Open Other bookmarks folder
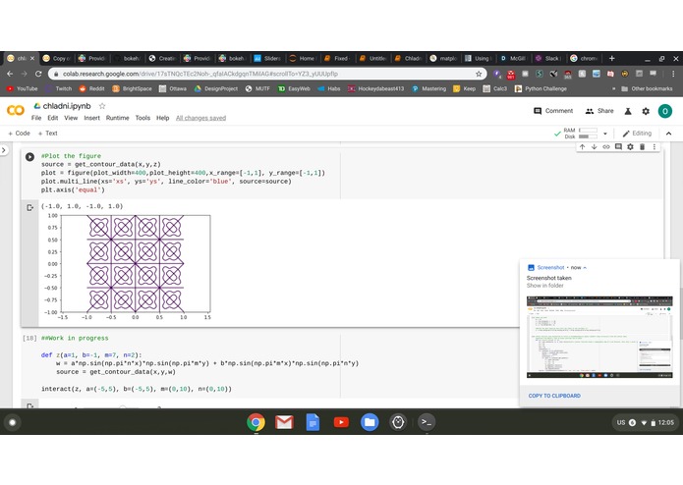 pyautogui.click(x=647, y=88)
